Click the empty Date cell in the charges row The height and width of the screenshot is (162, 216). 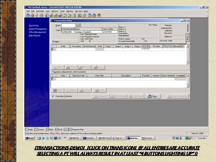click(63, 49)
